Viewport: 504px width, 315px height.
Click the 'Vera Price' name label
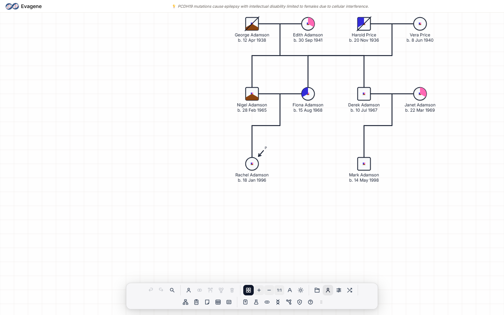(x=420, y=35)
